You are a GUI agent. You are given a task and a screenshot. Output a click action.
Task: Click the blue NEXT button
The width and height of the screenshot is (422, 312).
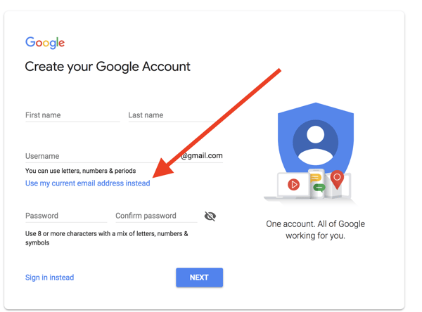coord(200,278)
